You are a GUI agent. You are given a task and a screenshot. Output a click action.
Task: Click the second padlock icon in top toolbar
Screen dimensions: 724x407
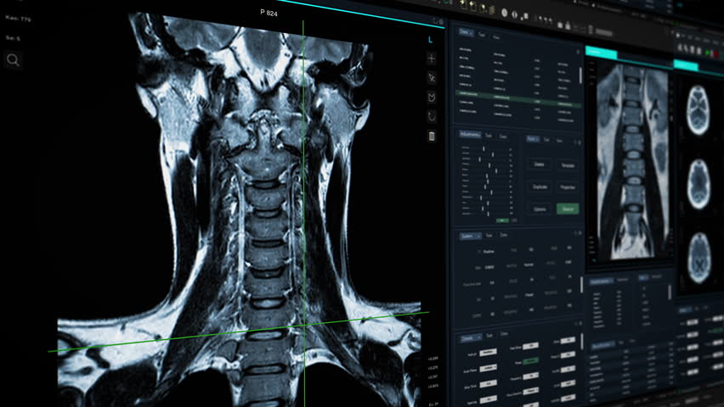click(x=568, y=25)
